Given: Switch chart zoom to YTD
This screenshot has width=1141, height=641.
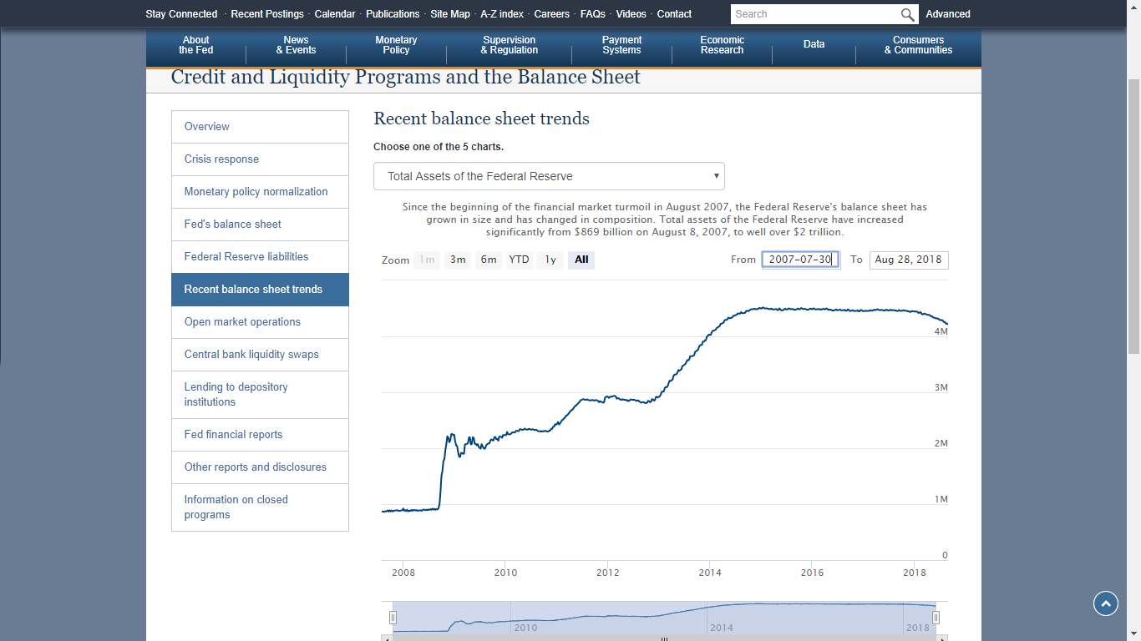Looking at the screenshot, I should pos(520,260).
